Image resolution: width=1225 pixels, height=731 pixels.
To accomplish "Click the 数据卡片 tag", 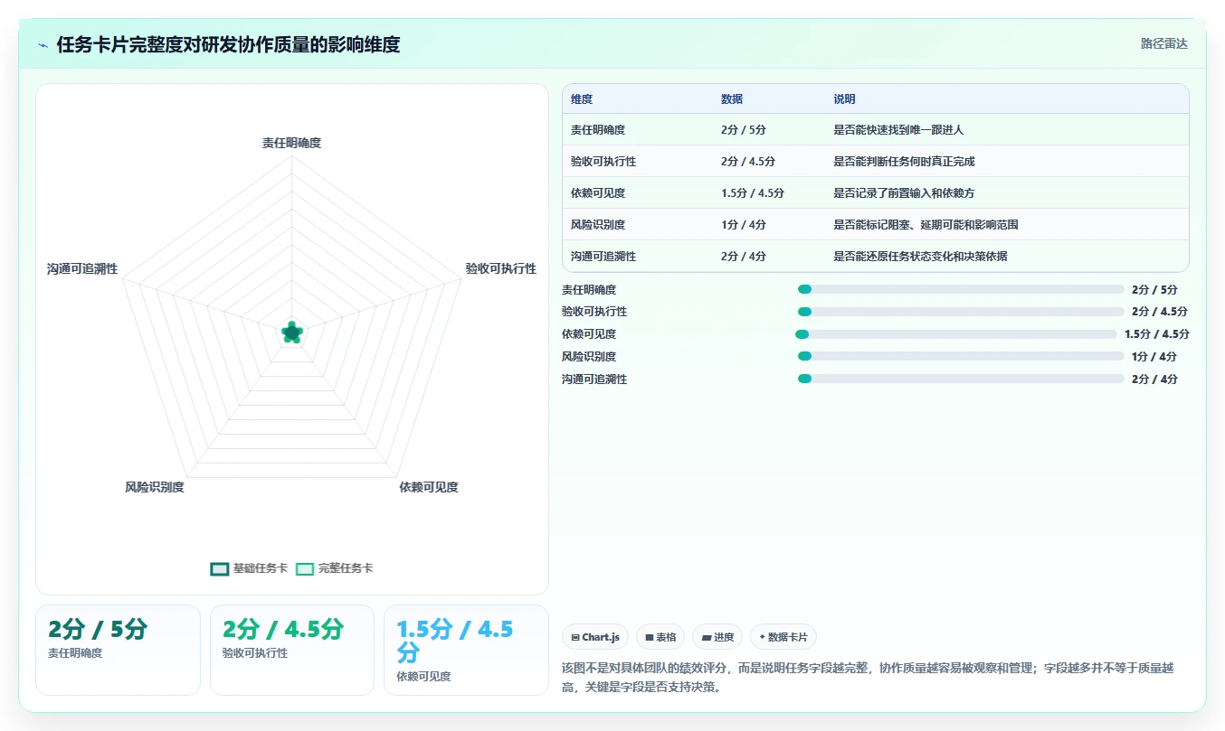I will pos(783,637).
